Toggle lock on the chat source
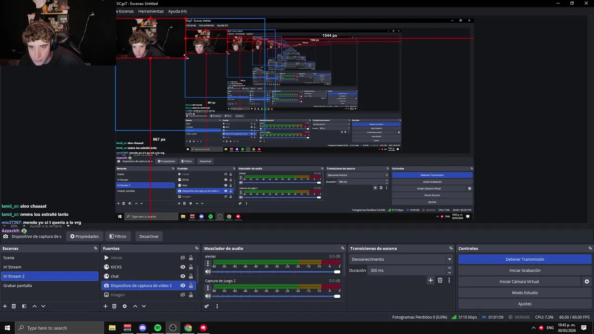The height and width of the screenshot is (334, 594). tap(191, 276)
